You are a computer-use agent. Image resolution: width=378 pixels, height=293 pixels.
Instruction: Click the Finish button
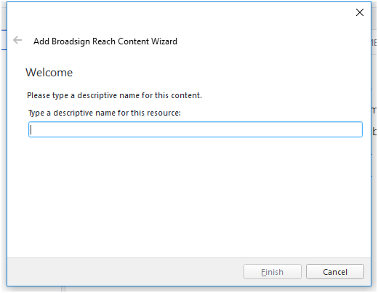(273, 272)
